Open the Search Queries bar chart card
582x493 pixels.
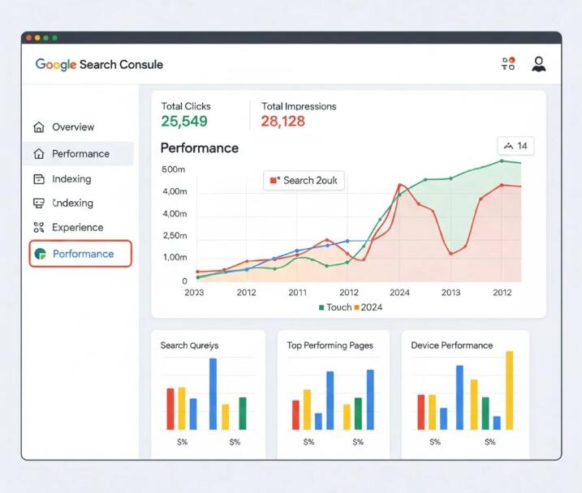(208, 389)
